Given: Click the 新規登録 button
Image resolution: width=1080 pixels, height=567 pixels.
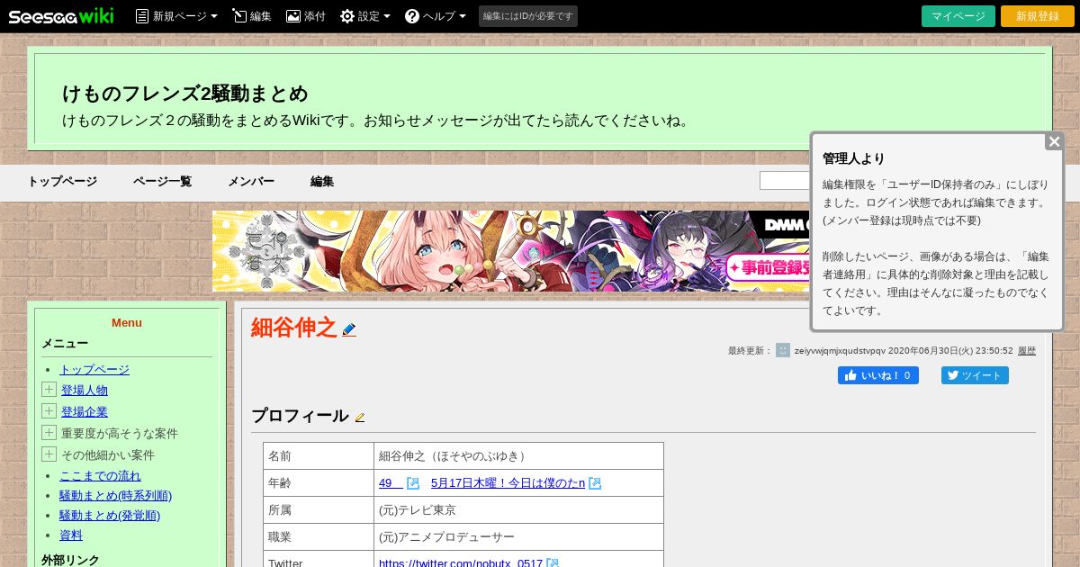Looking at the screenshot, I should tap(1038, 16).
